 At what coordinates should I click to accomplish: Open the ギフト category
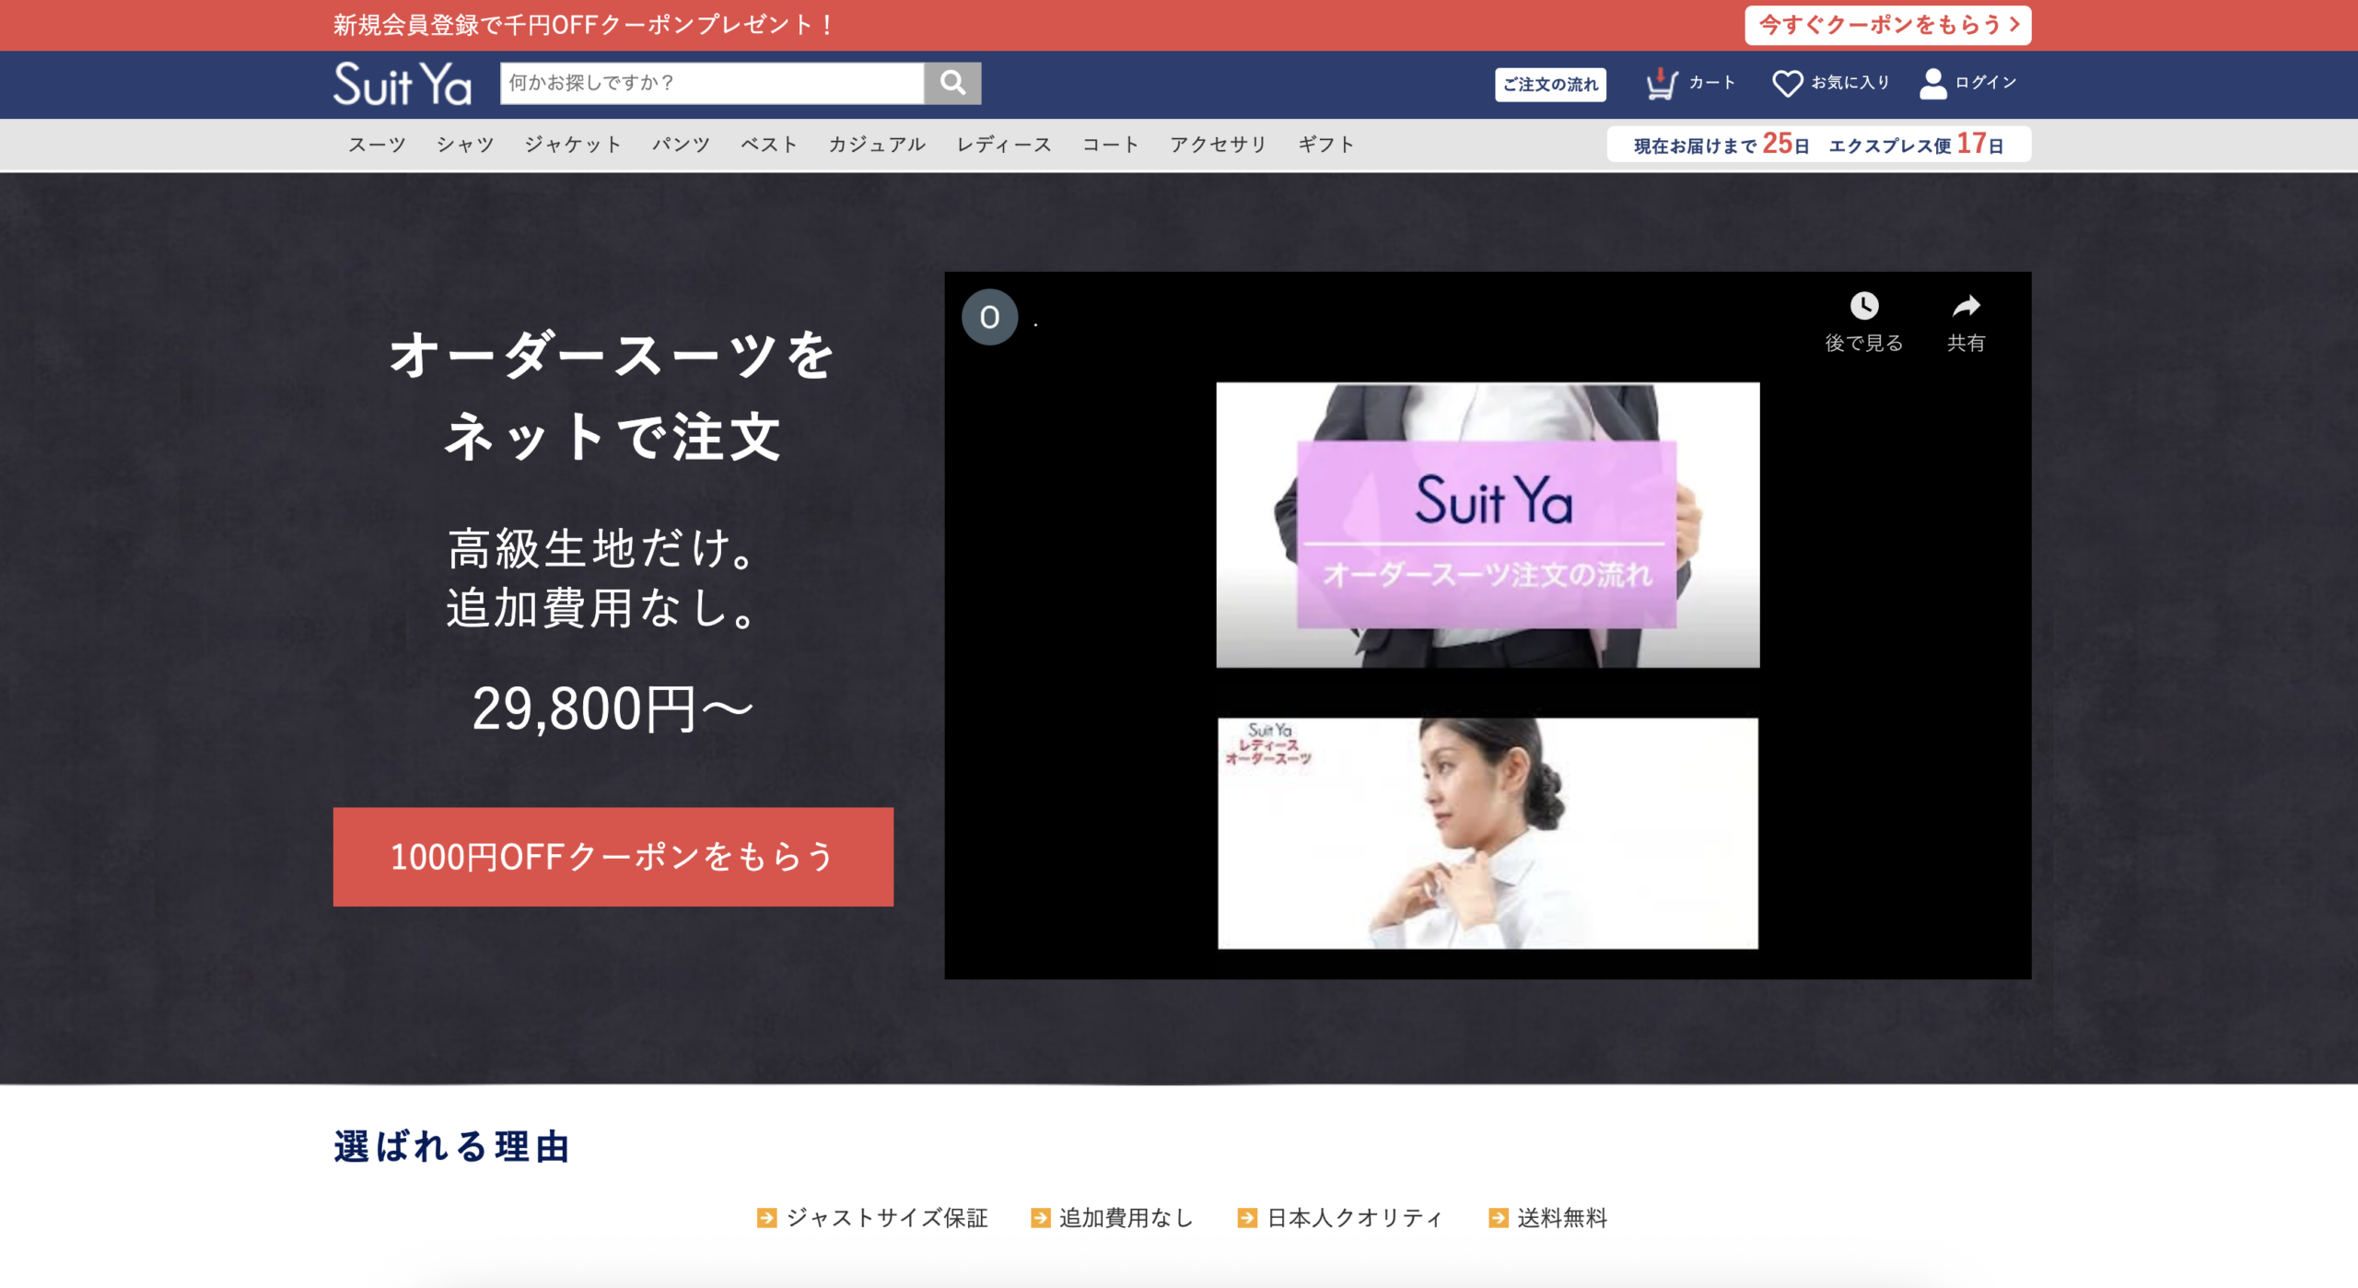(1326, 145)
